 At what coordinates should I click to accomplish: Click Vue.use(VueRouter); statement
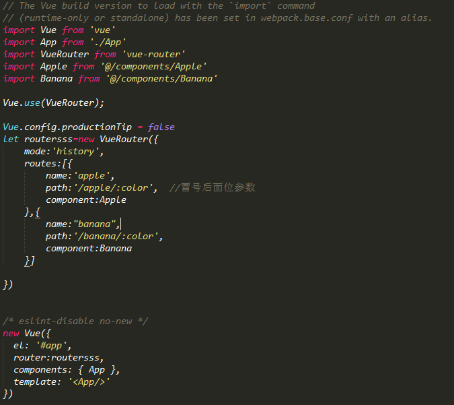[53, 102]
